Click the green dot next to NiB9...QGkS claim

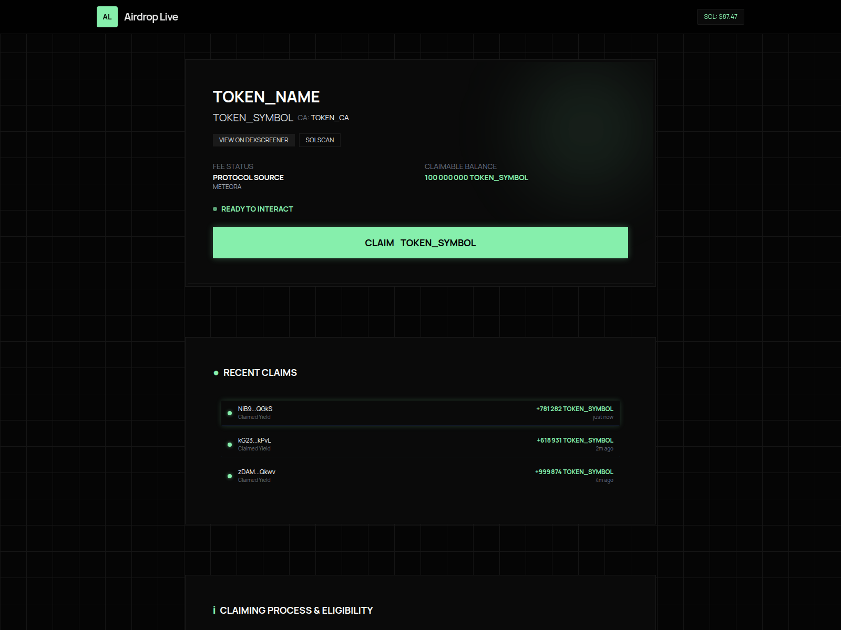point(230,413)
